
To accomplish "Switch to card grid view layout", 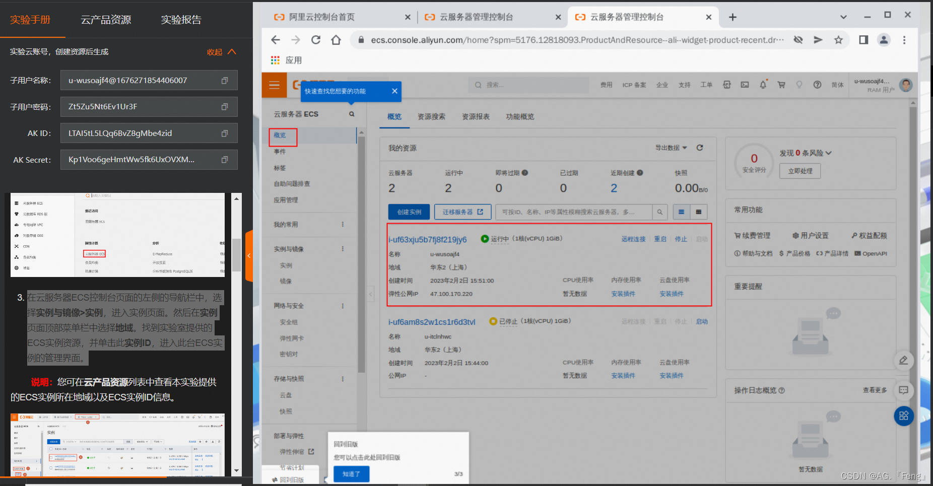I will click(698, 212).
